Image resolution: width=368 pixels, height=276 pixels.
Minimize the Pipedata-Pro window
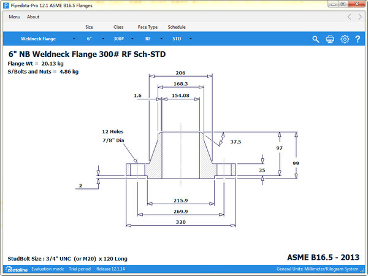[x=334, y=4]
